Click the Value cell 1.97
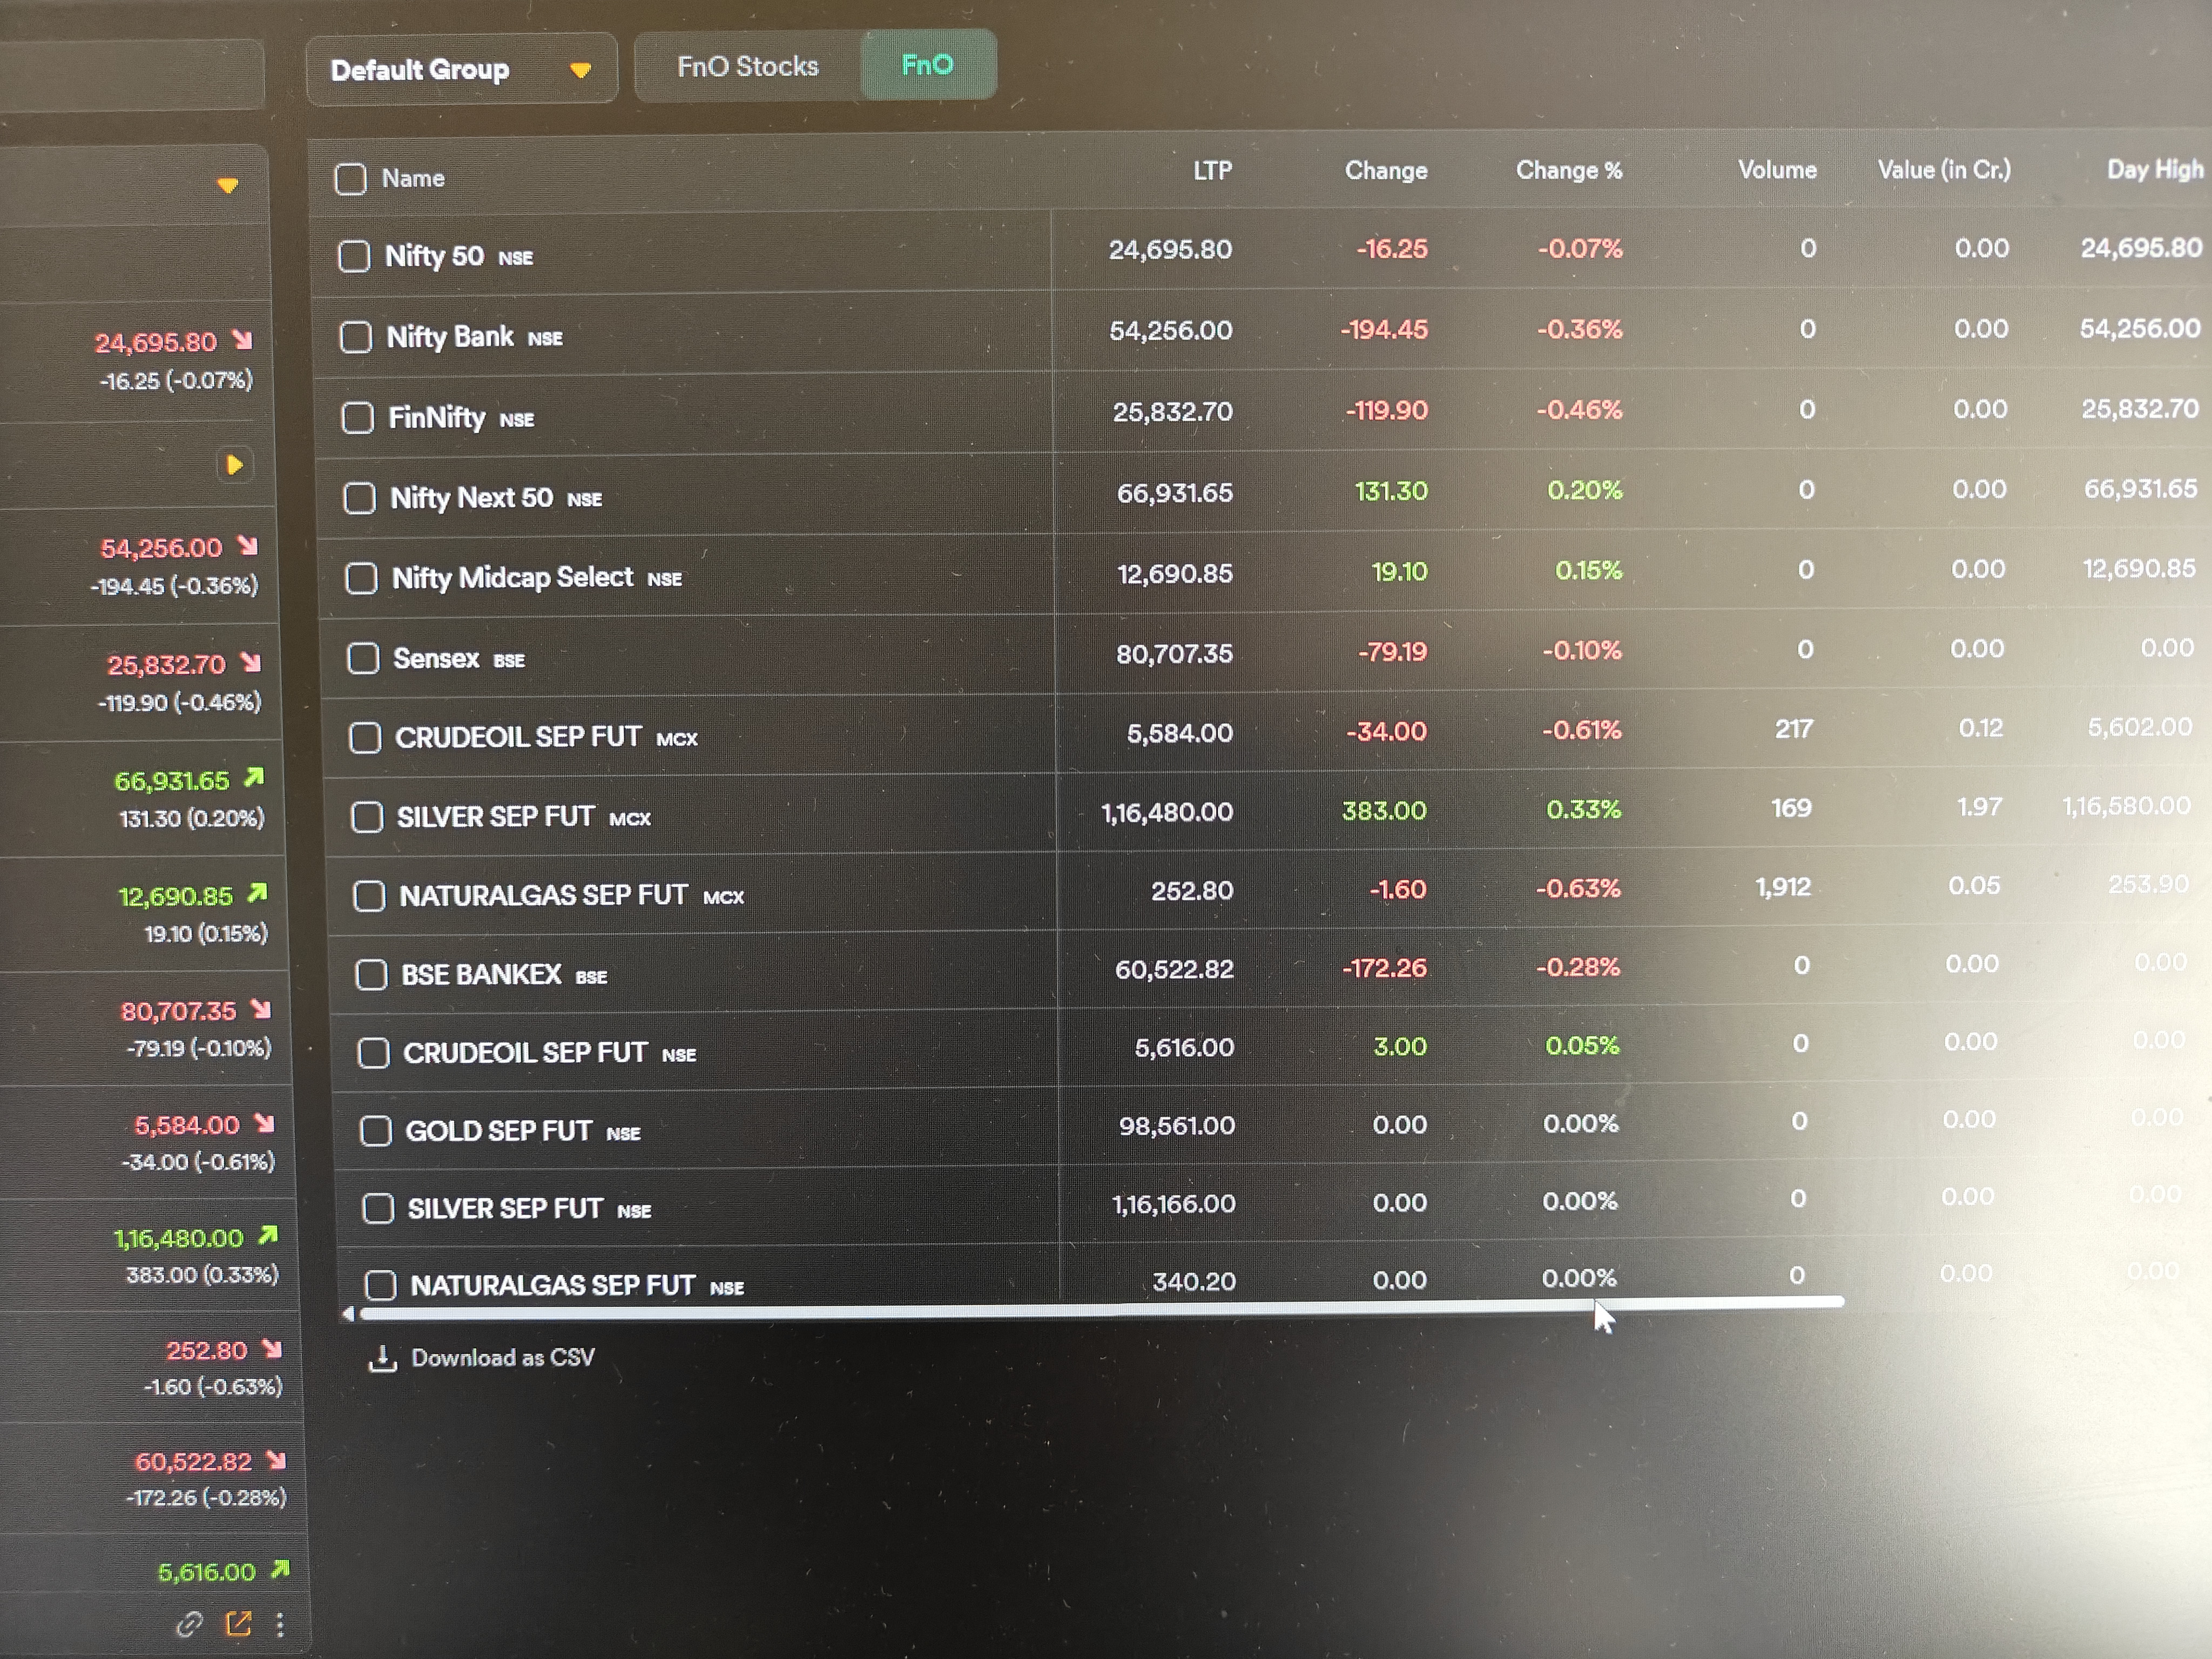The height and width of the screenshot is (1659, 2212). coord(1979,807)
